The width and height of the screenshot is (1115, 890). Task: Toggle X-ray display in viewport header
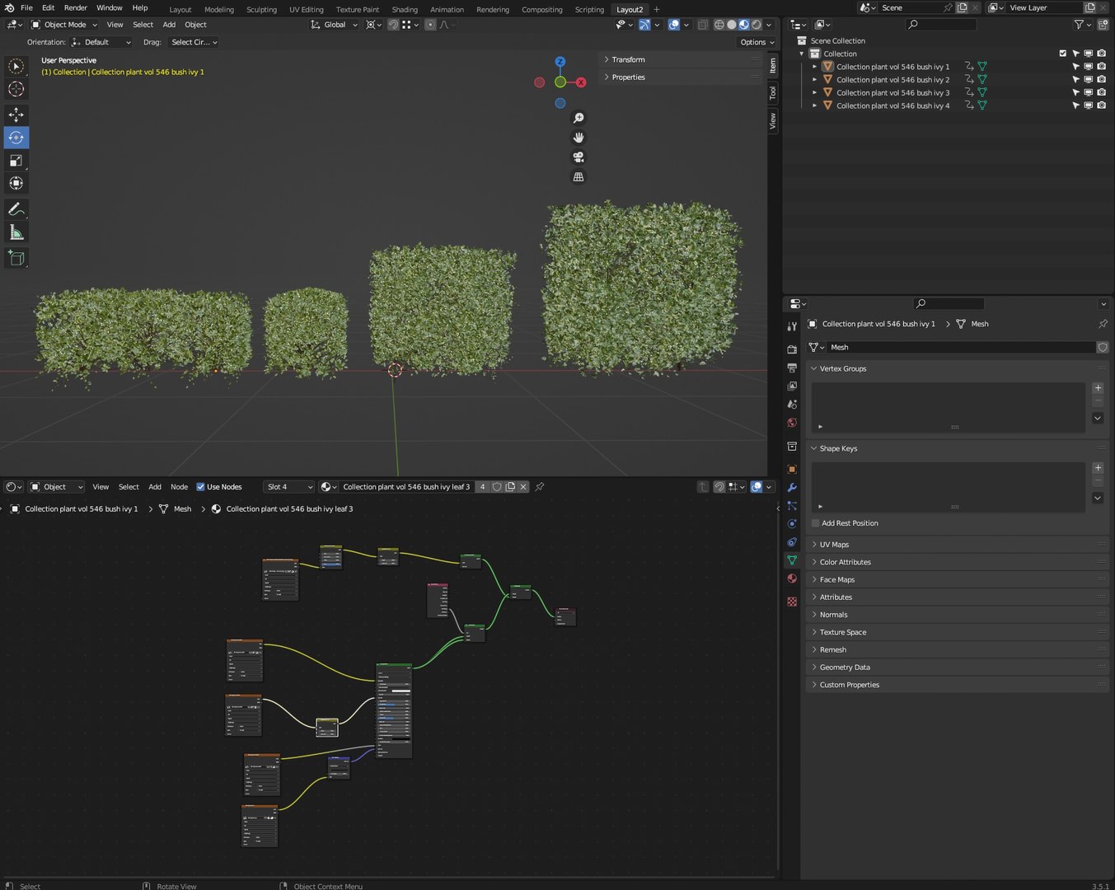click(703, 25)
